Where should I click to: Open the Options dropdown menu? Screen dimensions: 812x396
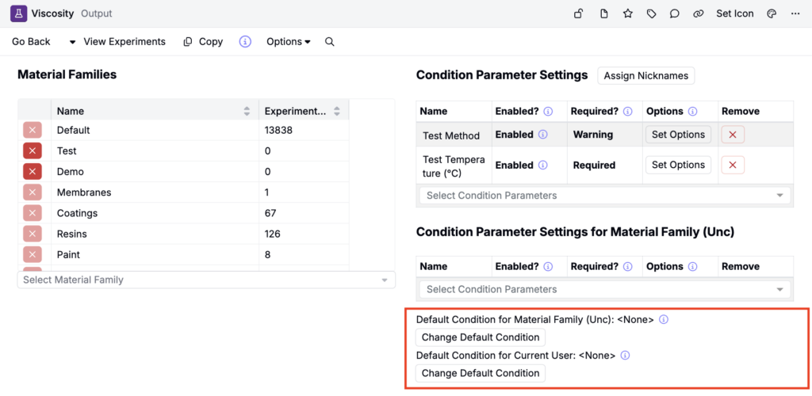289,41
